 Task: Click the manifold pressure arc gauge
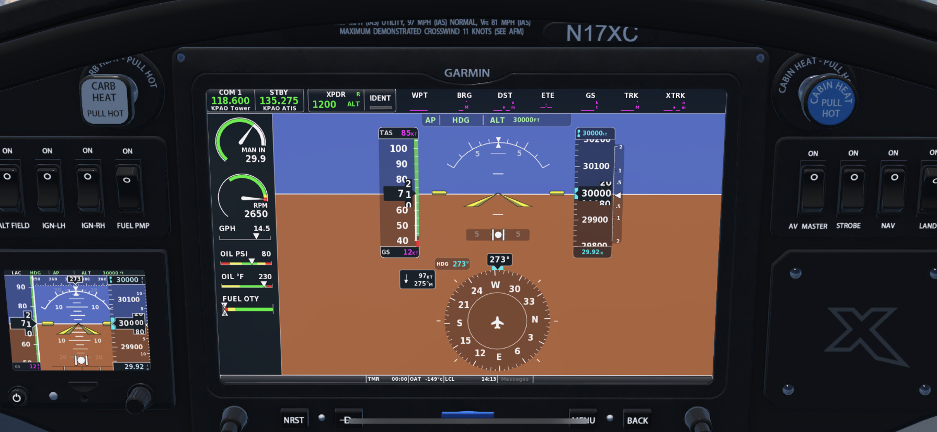241,139
